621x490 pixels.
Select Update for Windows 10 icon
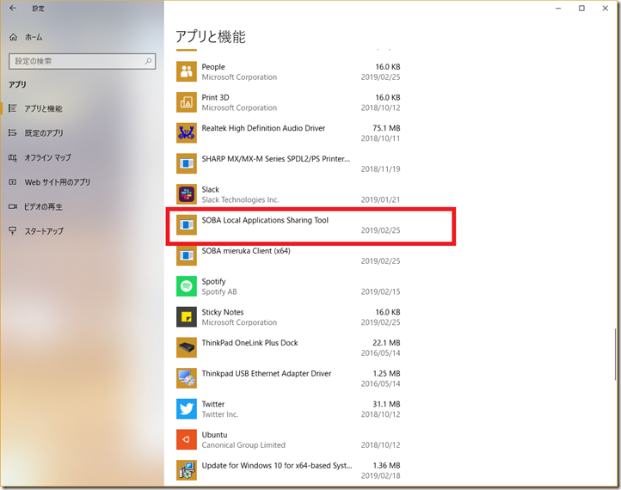[186, 470]
